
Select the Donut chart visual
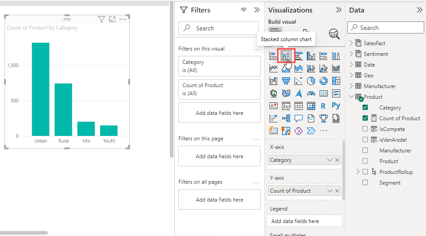323,81
